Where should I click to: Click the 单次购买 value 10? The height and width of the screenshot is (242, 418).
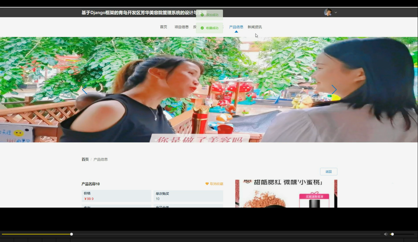[x=158, y=199]
